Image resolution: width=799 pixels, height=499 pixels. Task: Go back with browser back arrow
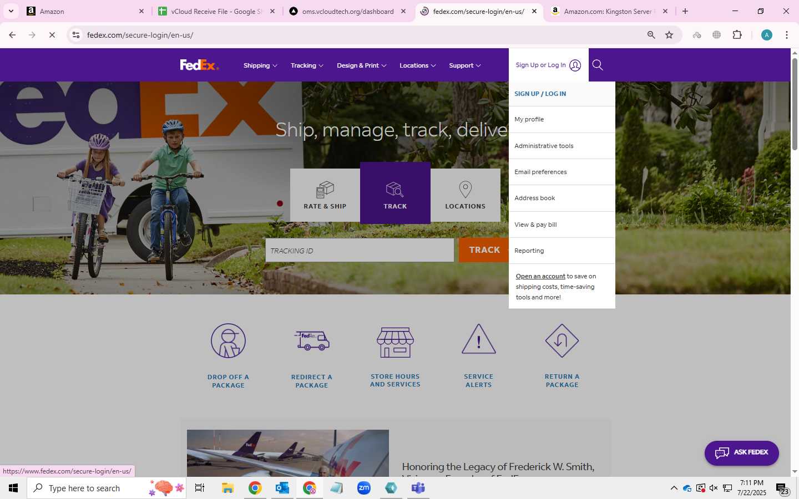tap(12, 35)
